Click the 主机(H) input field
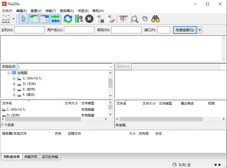Viewport: 227px width, 168px height. point(29,30)
